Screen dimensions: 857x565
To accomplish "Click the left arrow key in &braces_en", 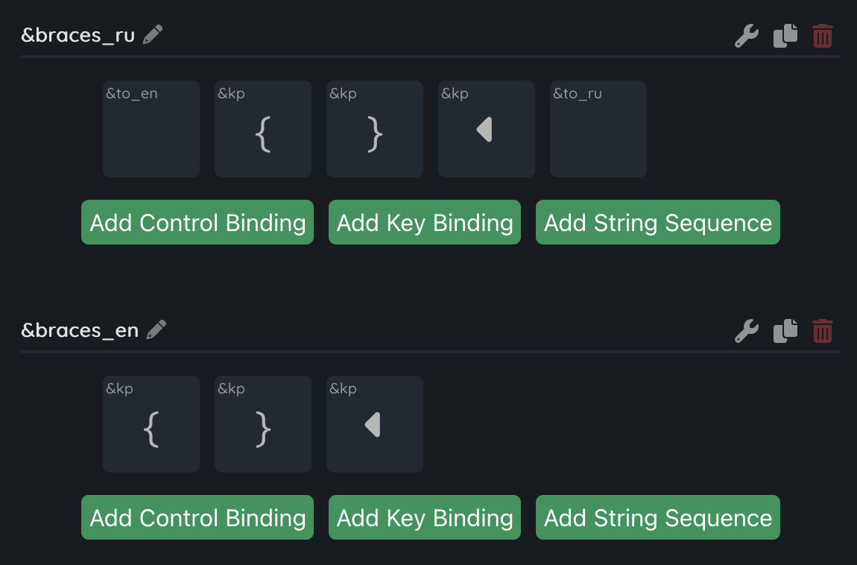I will click(x=375, y=424).
